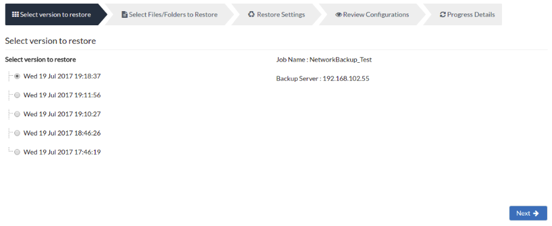Viewport: 552px width, 226px height.
Task: Select the 18:46:26 version radio button
Action: point(17,133)
